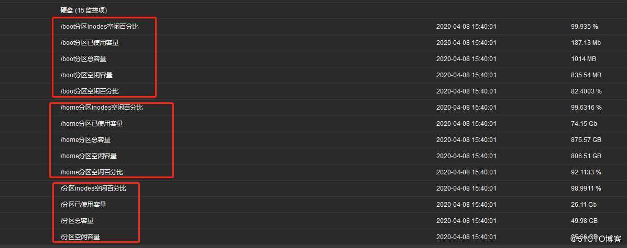This screenshot has height=248, width=627.
Task: Click the /分区总容量 item name
Action: coord(77,220)
